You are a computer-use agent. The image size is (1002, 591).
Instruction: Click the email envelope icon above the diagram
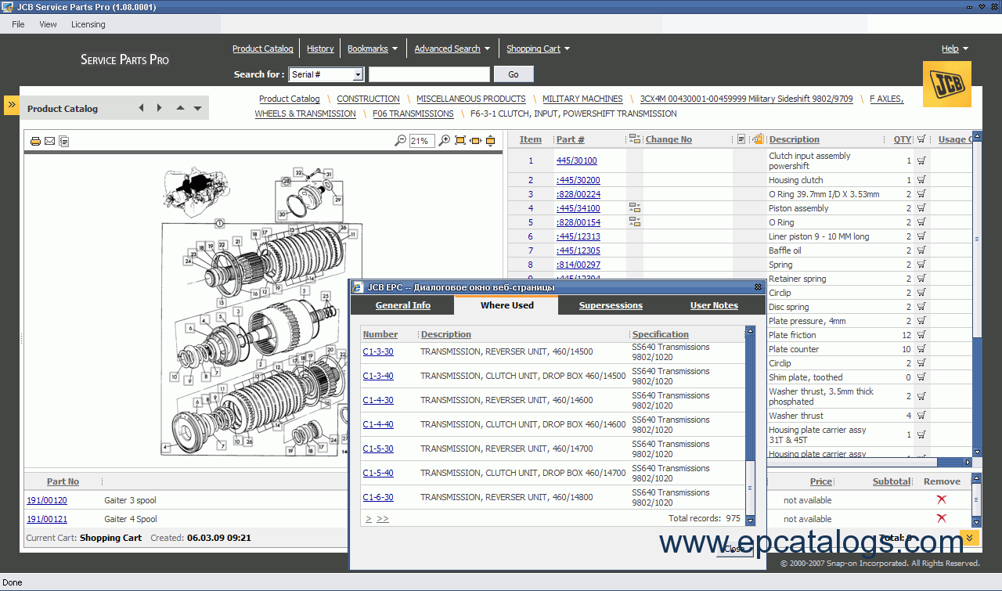point(49,141)
